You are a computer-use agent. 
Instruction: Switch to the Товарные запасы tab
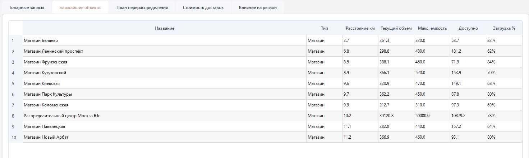pyautogui.click(x=27, y=8)
